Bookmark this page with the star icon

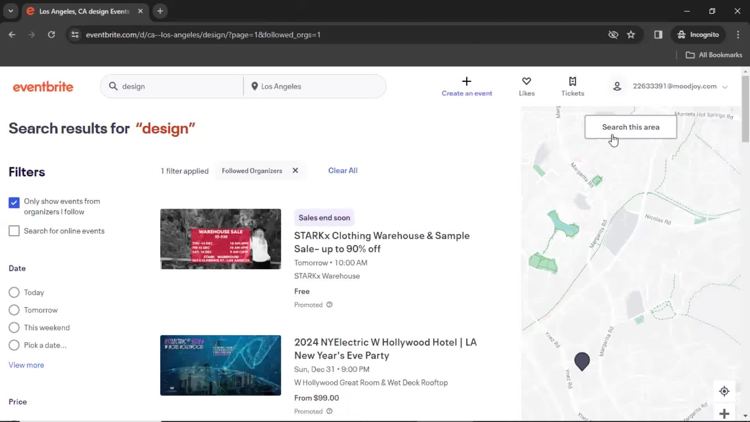click(x=631, y=35)
